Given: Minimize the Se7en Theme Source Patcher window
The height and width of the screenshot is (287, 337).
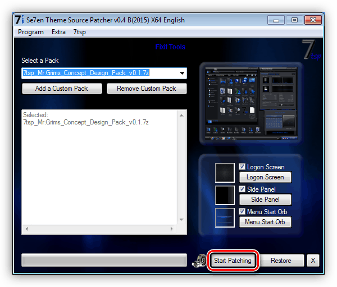Looking at the screenshot, I should tap(276, 20).
